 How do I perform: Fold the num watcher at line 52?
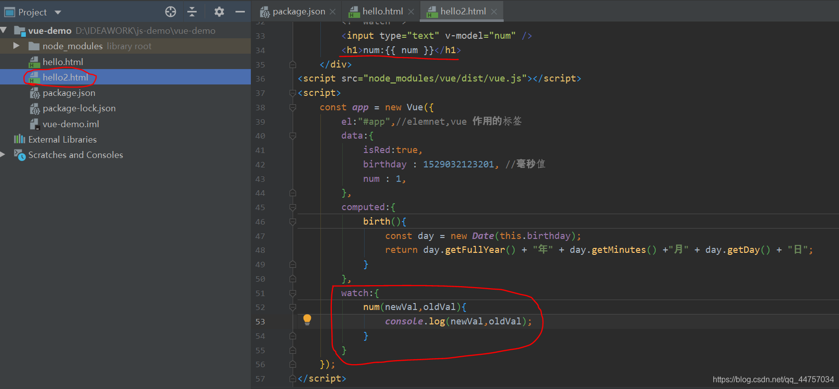293,307
